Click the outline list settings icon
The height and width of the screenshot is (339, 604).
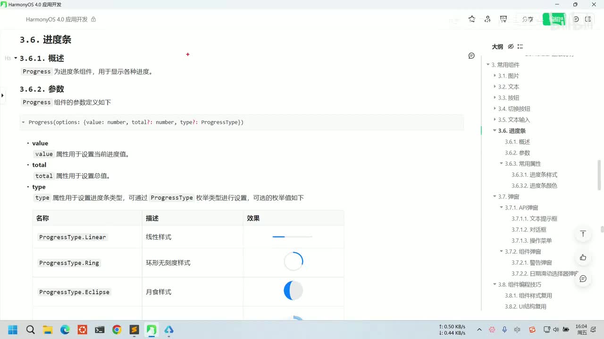(520, 47)
